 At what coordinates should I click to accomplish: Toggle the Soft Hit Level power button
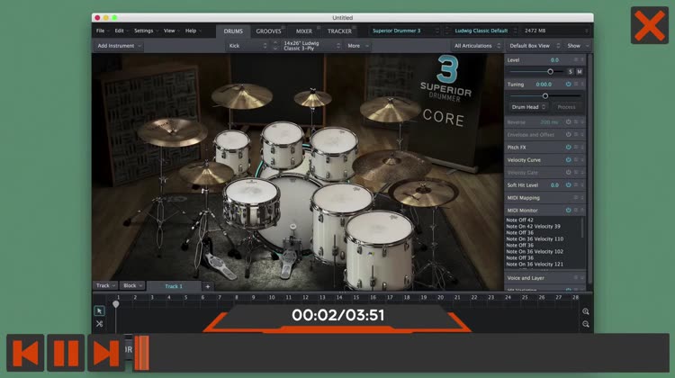pos(568,185)
